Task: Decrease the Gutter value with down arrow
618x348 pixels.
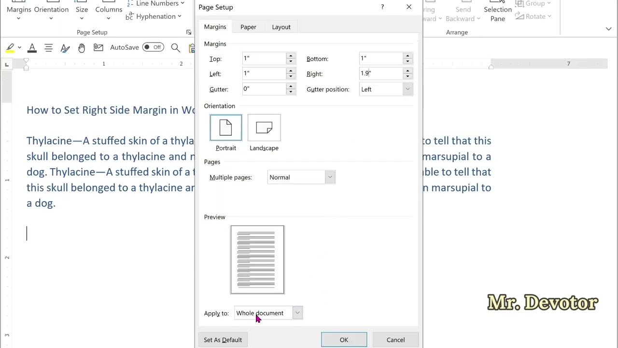Action: click(x=291, y=92)
